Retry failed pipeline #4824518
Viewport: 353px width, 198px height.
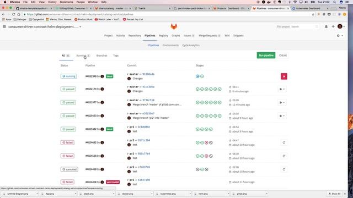tap(284, 156)
